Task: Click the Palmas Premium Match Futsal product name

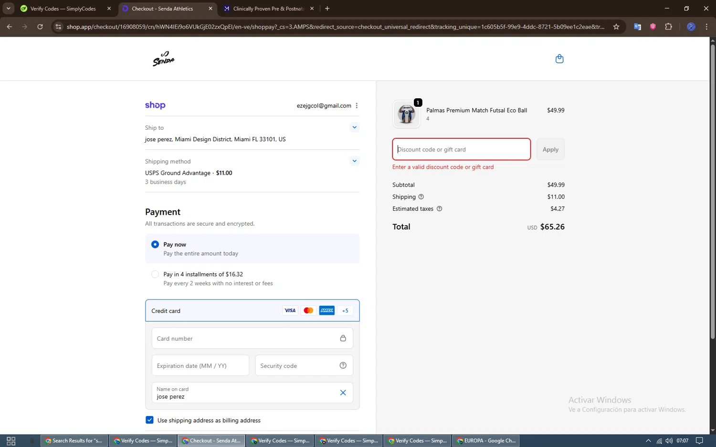Action: (476, 110)
